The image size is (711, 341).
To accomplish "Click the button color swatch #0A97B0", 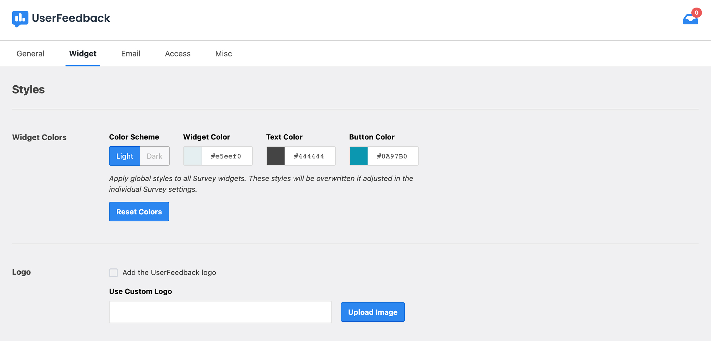I will click(359, 156).
